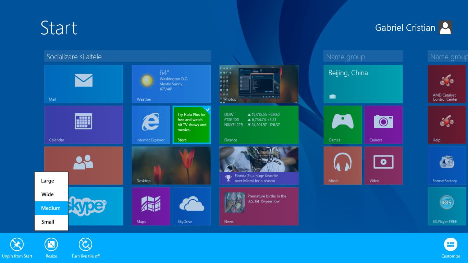Choose Large tile size
The width and height of the screenshot is (468, 263).
tap(51, 181)
